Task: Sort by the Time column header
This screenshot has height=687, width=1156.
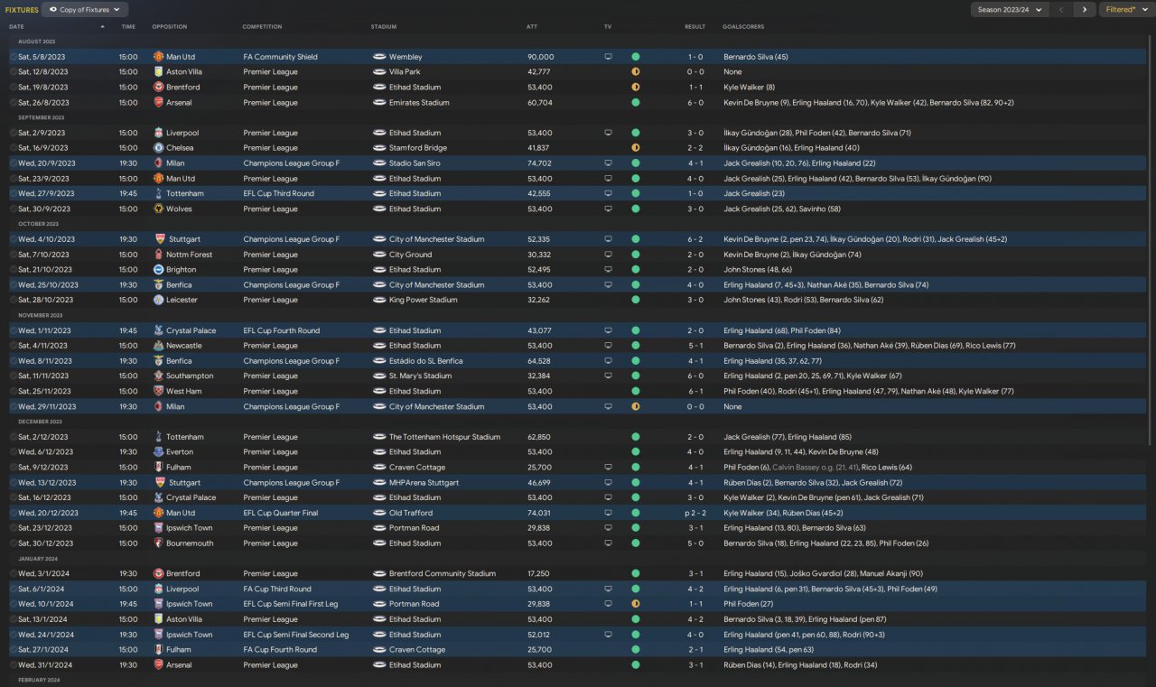Action: click(x=128, y=26)
